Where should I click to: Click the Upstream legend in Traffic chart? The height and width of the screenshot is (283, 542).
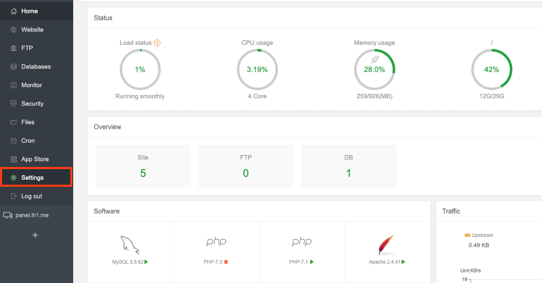pyautogui.click(x=479, y=235)
